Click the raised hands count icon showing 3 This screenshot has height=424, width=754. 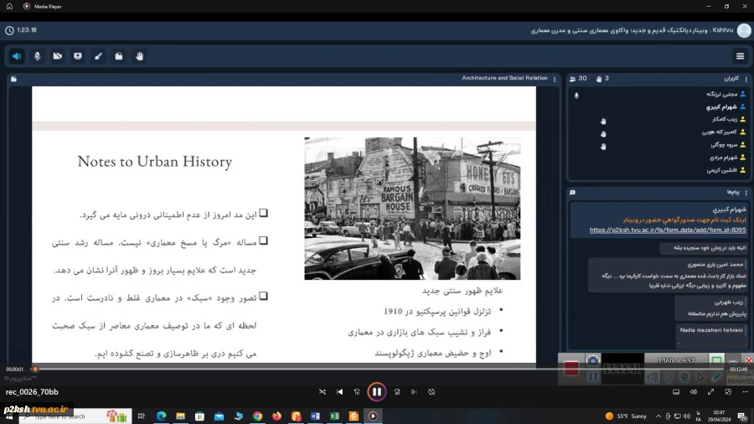pos(599,79)
